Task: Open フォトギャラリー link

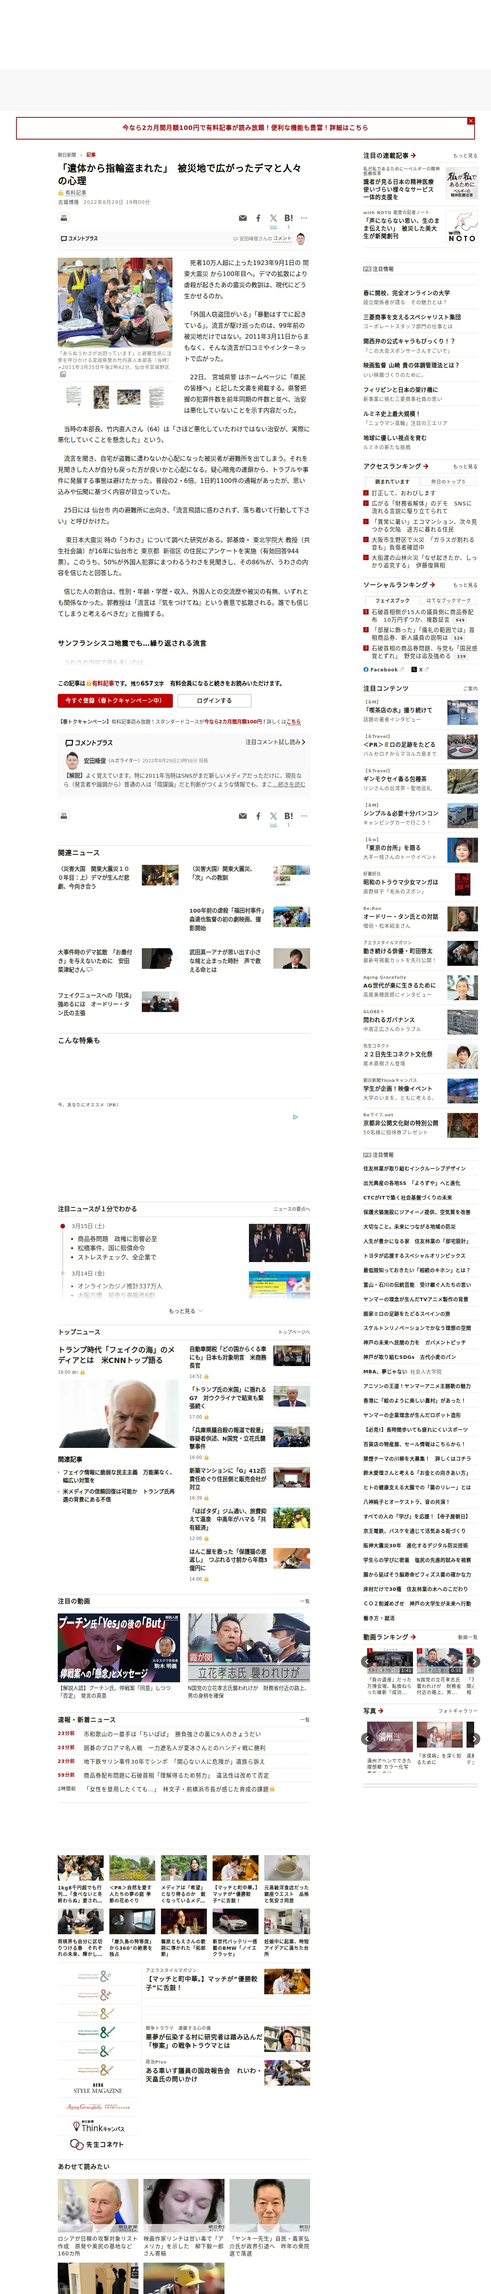Action: pyautogui.click(x=458, y=1711)
